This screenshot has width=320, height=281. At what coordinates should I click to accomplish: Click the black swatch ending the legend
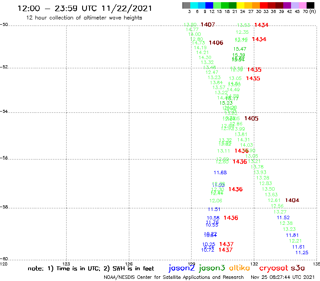(x=310, y=5)
